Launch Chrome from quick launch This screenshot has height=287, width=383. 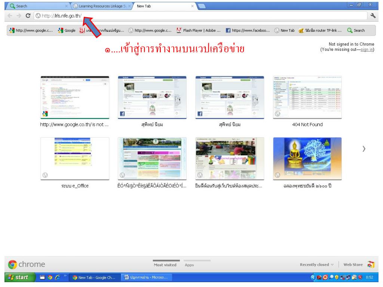[50, 277]
